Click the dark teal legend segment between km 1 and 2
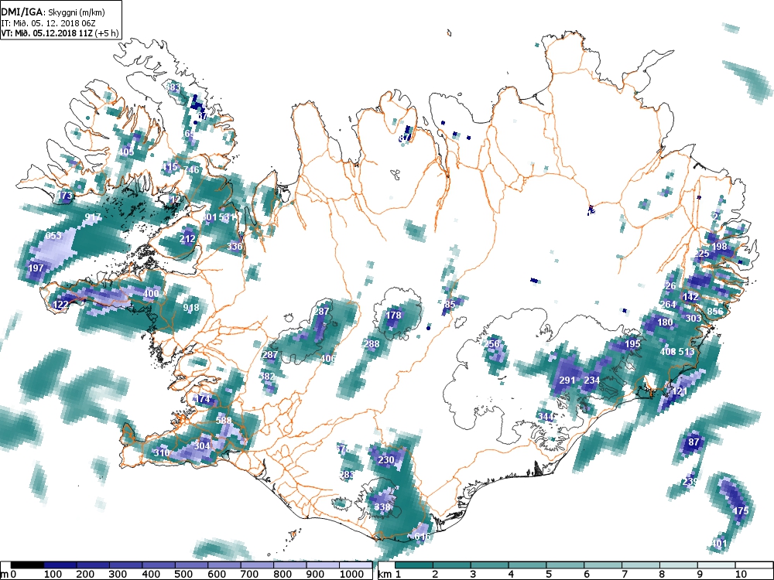This screenshot has height=580, width=774. click(x=414, y=565)
